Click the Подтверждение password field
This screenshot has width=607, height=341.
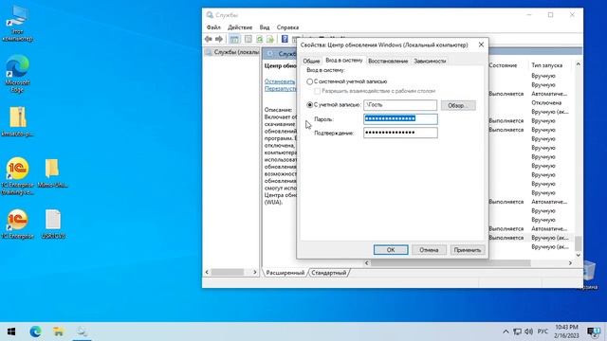coord(400,133)
